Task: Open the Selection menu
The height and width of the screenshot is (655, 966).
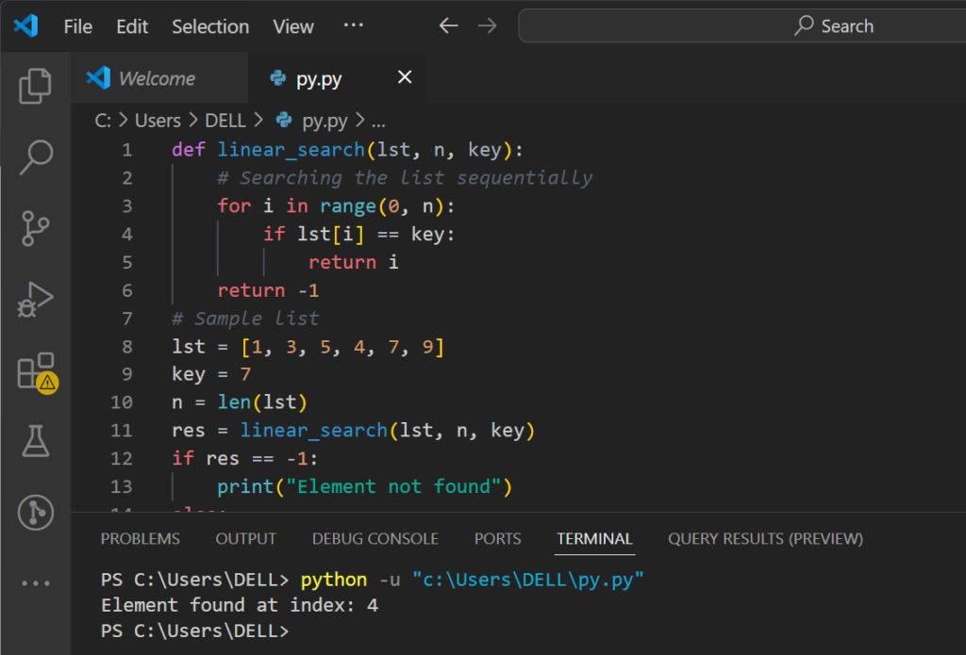Action: point(210,26)
